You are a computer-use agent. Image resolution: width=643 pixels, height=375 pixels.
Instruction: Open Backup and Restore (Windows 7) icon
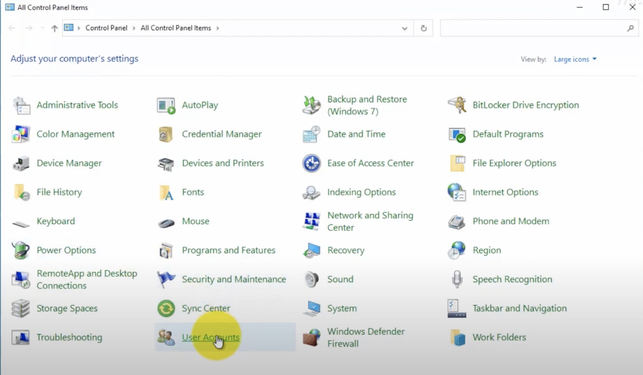tap(311, 105)
